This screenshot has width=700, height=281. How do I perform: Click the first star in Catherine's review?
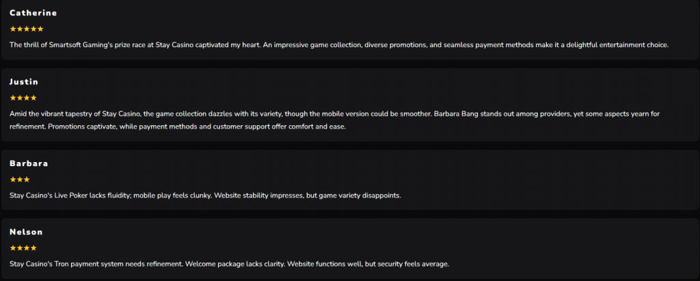13,29
